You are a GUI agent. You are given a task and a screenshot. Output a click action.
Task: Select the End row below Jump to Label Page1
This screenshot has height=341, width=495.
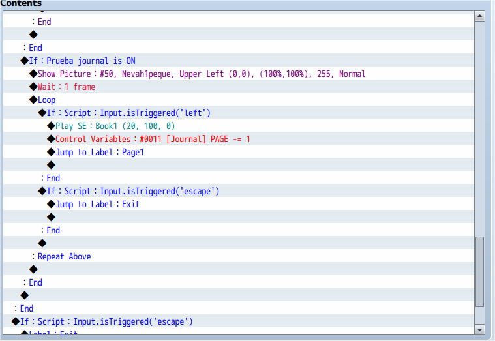(238, 178)
